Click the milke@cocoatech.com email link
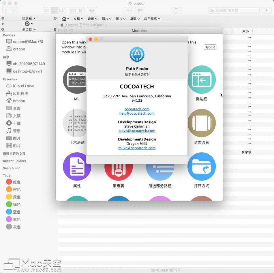The width and height of the screenshot is (274, 273). (137, 148)
